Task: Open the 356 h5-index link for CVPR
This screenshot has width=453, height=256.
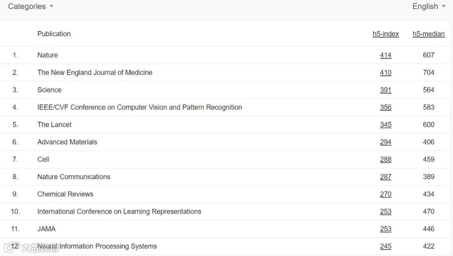Action: [x=385, y=107]
